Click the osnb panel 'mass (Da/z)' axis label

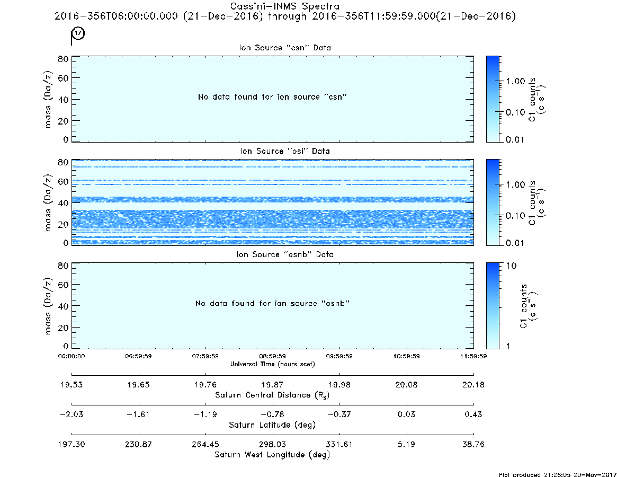[x=48, y=306]
